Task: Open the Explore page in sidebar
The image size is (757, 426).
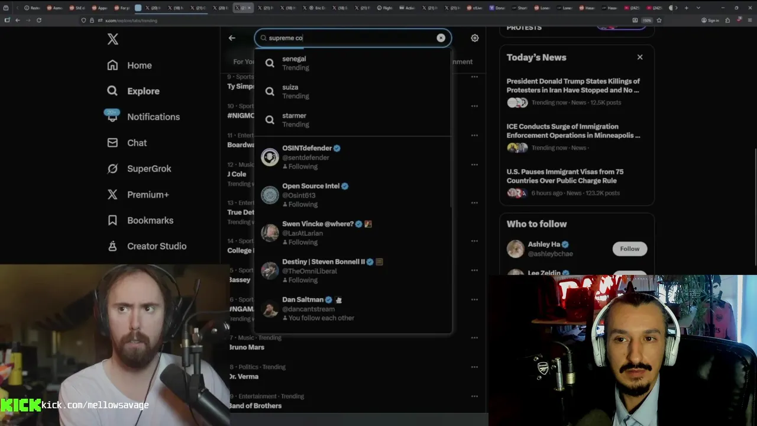Action: click(x=133, y=91)
